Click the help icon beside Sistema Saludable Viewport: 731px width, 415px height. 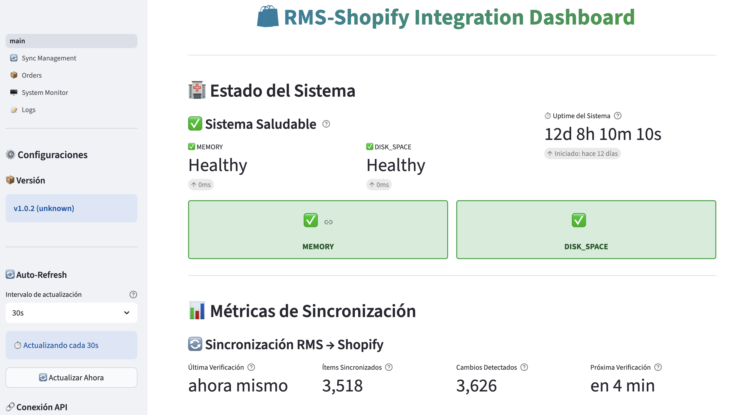click(326, 124)
